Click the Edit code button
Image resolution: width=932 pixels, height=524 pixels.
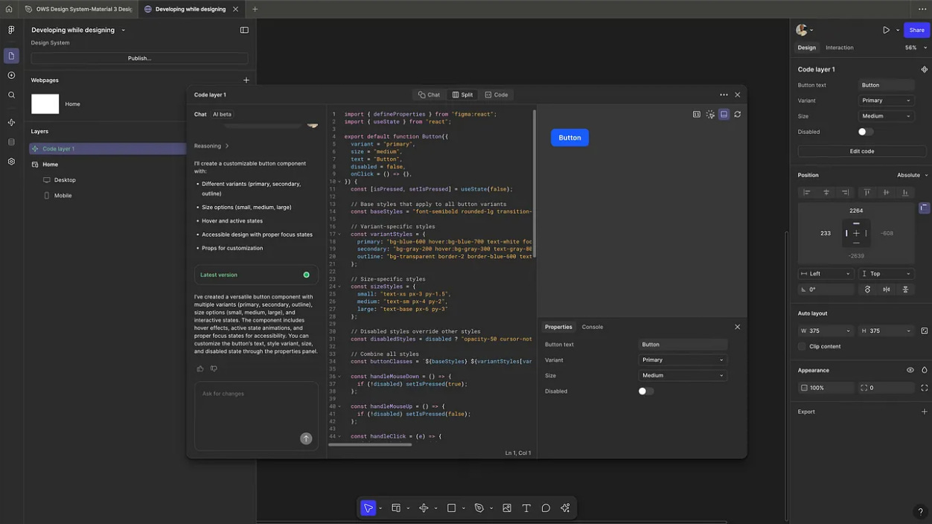tap(861, 151)
